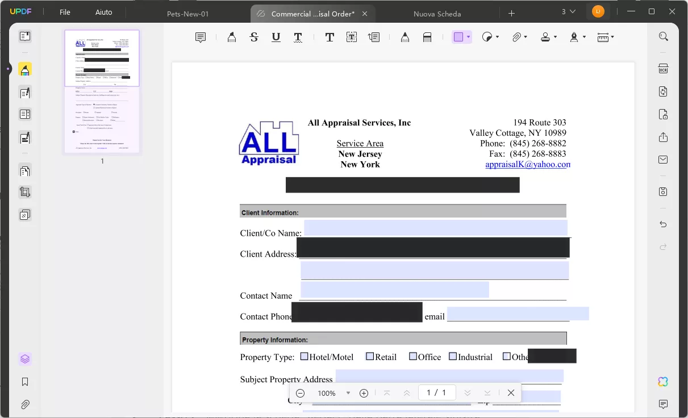Select the text callout tool
This screenshot has height=418, width=688.
[374, 37]
